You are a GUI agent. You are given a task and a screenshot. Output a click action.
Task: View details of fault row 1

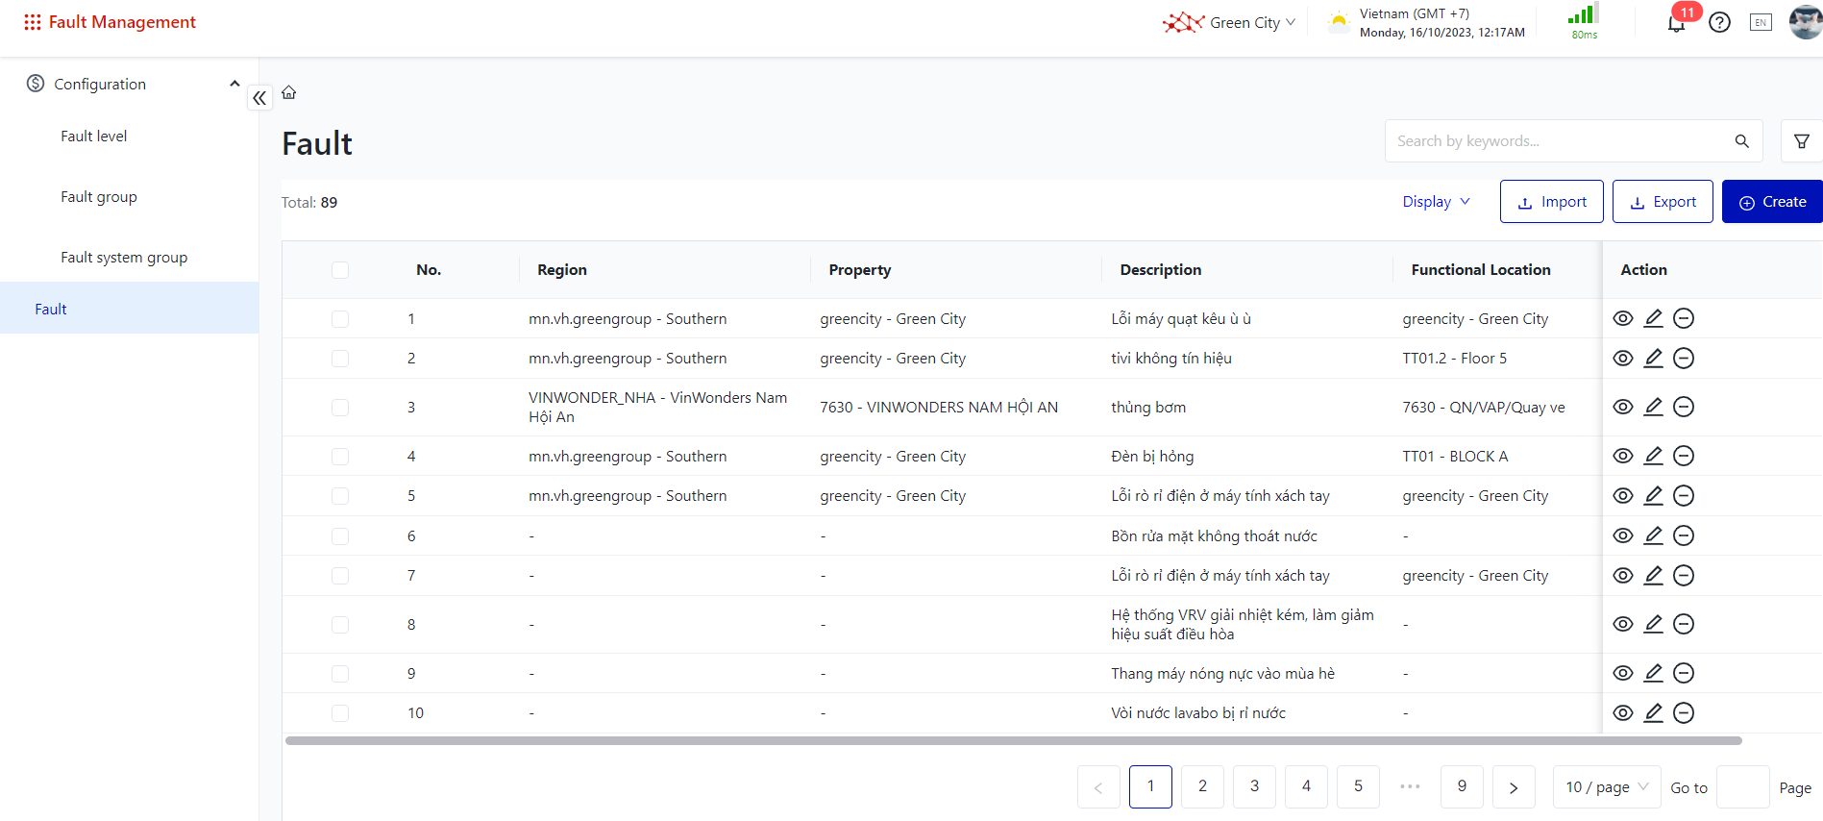[1622, 319]
